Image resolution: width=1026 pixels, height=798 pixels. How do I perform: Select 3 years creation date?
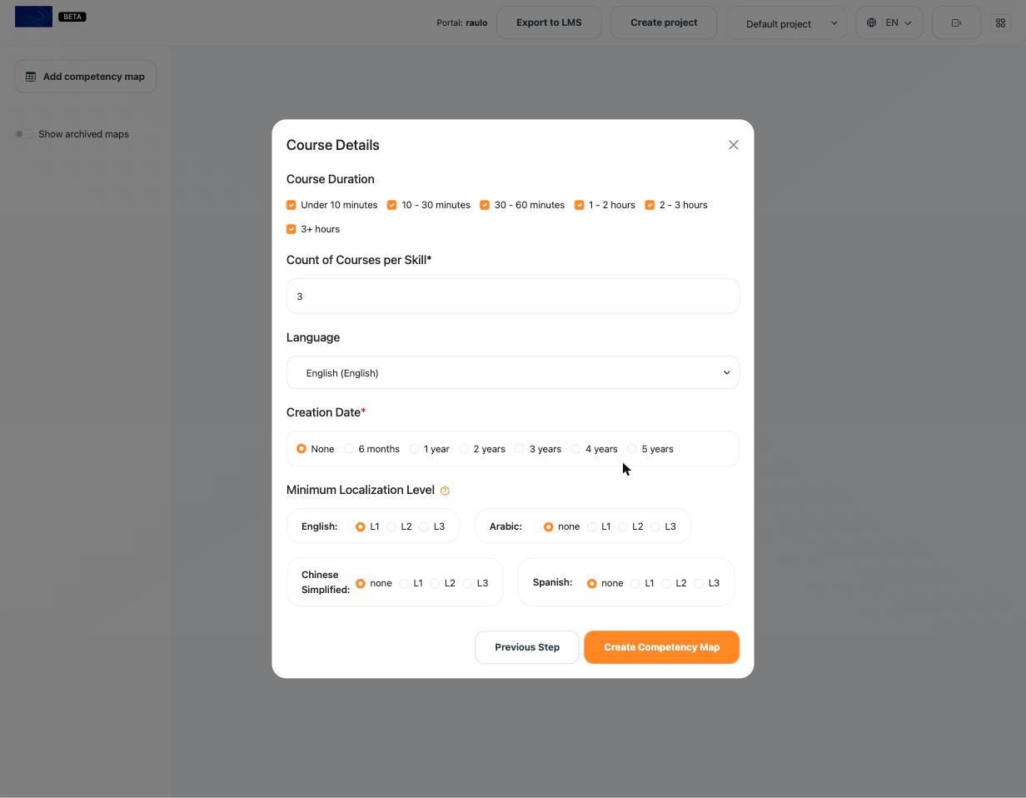(520, 449)
